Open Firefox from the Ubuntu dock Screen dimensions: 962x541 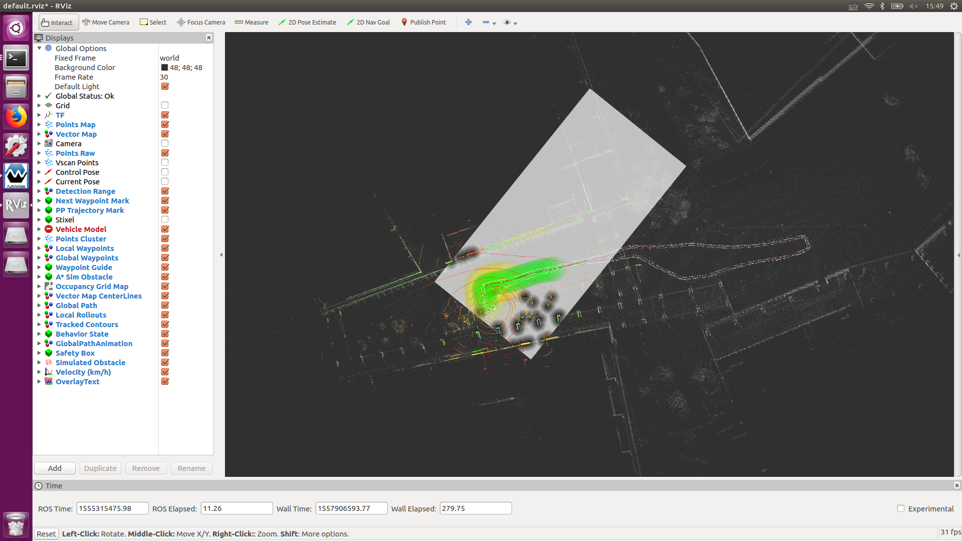(16, 117)
